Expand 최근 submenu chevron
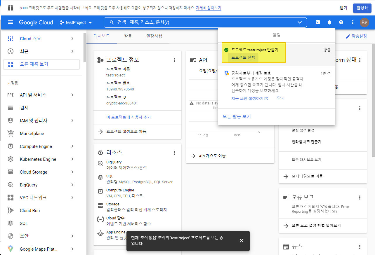 72,51
